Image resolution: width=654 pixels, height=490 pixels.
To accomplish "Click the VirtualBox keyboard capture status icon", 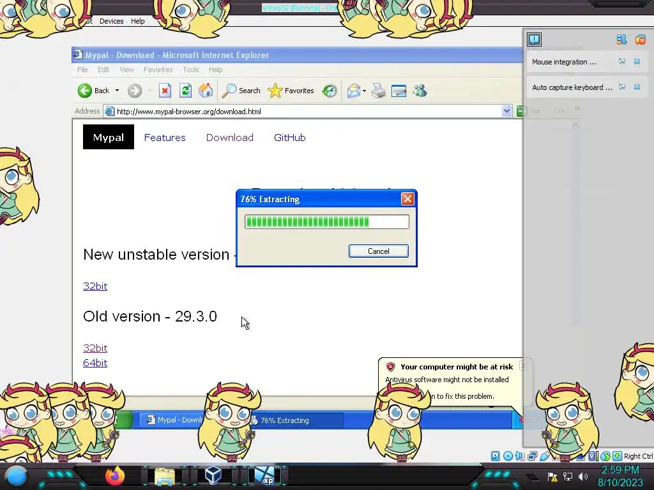I will (x=618, y=456).
